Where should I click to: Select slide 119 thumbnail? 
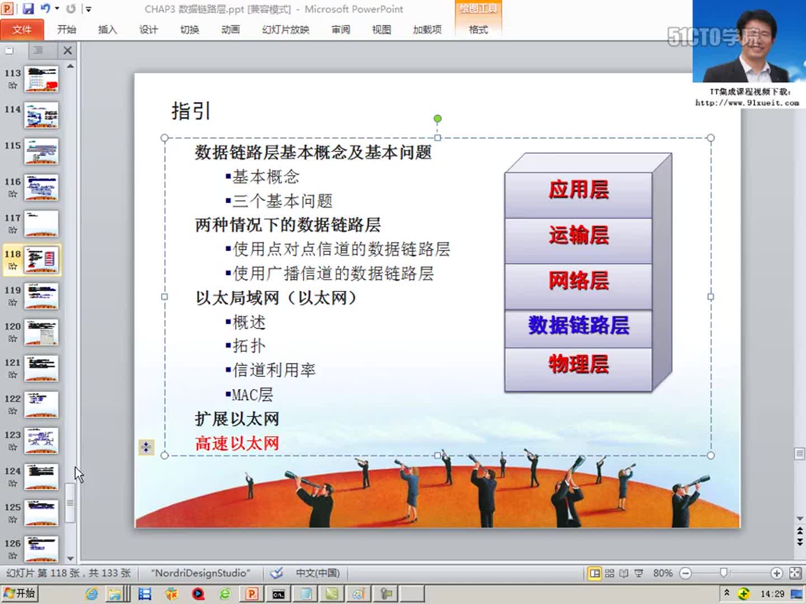coord(41,296)
